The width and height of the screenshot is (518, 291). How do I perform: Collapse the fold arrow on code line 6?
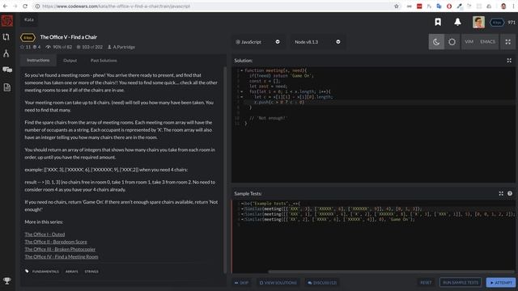pyautogui.click(x=241, y=97)
